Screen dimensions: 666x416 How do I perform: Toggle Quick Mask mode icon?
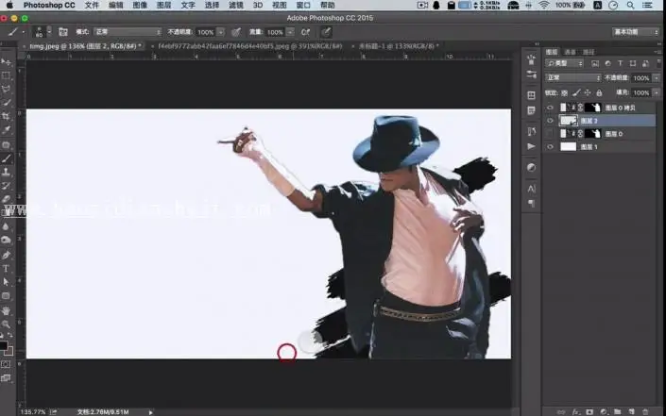coord(6,364)
